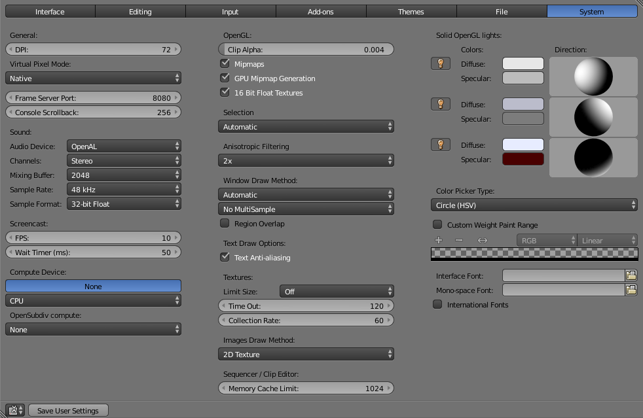This screenshot has height=418, width=643.
Task: Pick the first light's Specular color
Action: pyautogui.click(x=523, y=78)
